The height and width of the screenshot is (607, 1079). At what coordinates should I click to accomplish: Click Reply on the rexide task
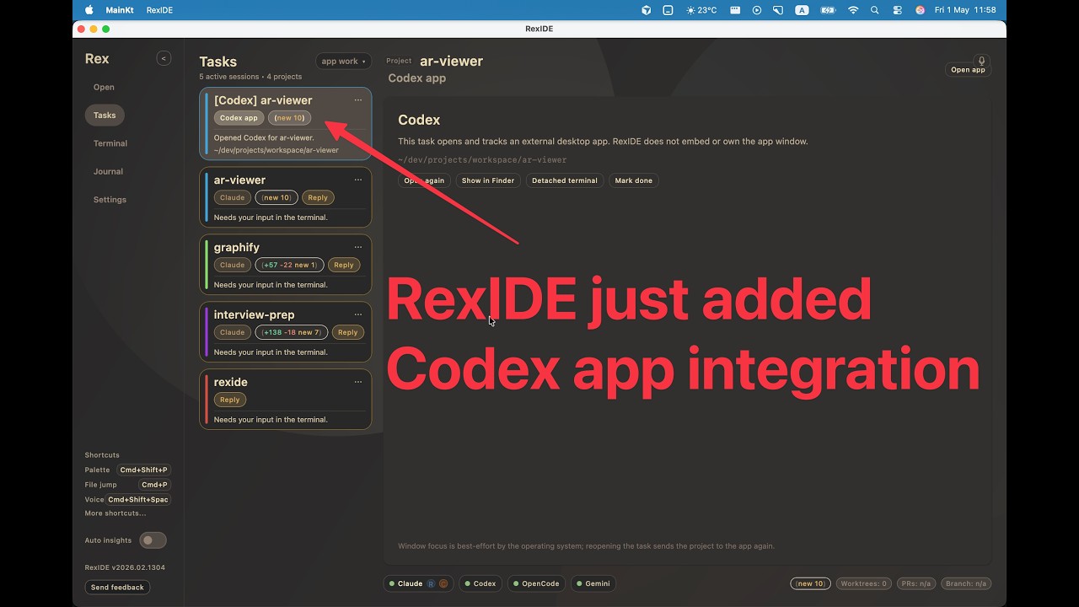(x=230, y=400)
